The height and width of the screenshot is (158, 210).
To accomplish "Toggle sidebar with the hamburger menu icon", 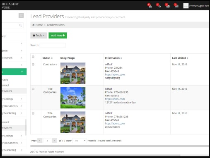I will point(21,15).
